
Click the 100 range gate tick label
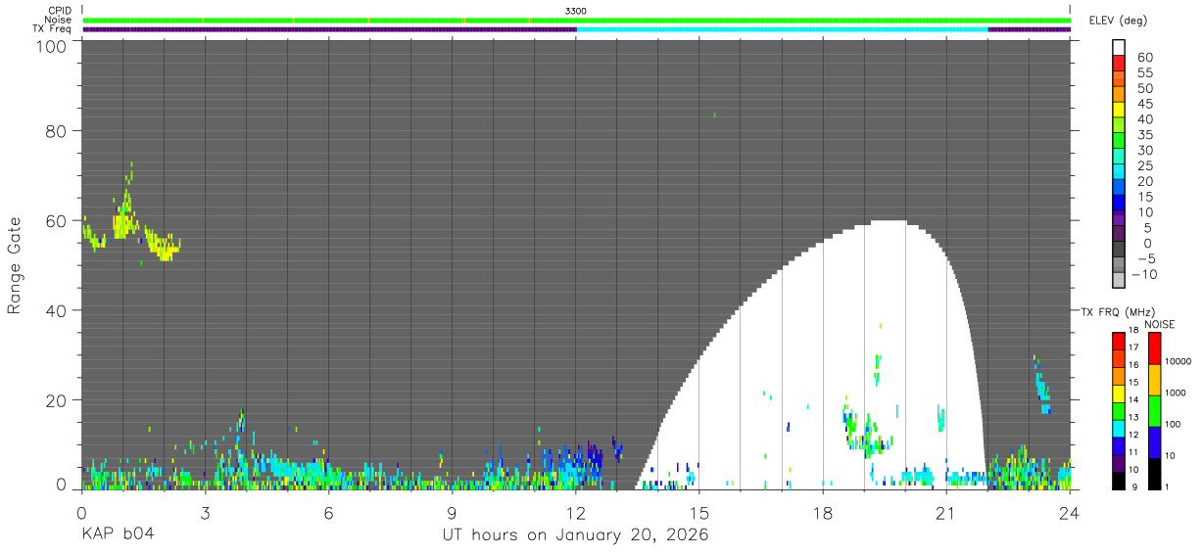[49, 47]
